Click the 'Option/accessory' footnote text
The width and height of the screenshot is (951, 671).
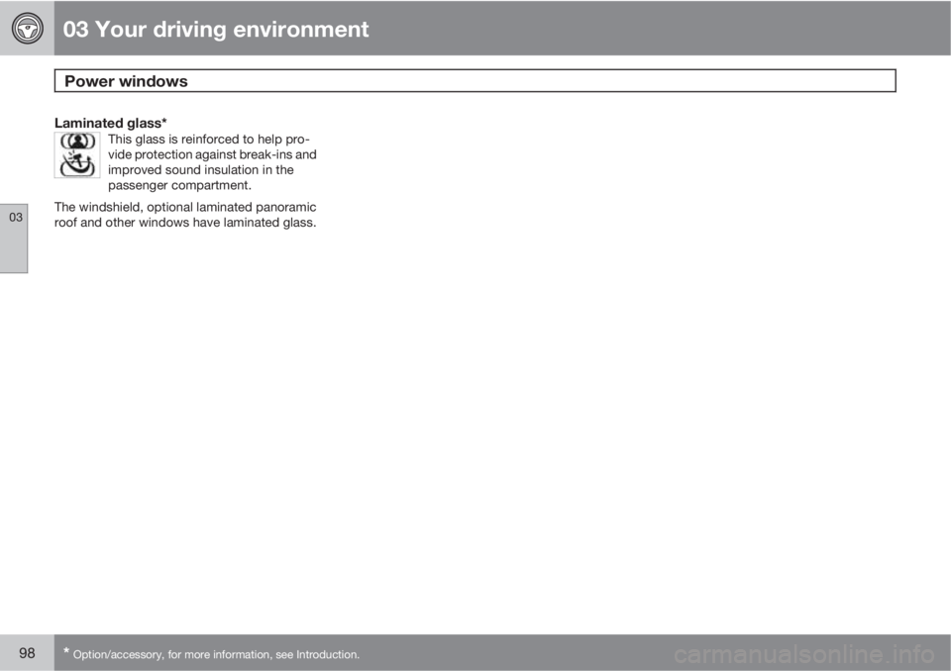212,654
